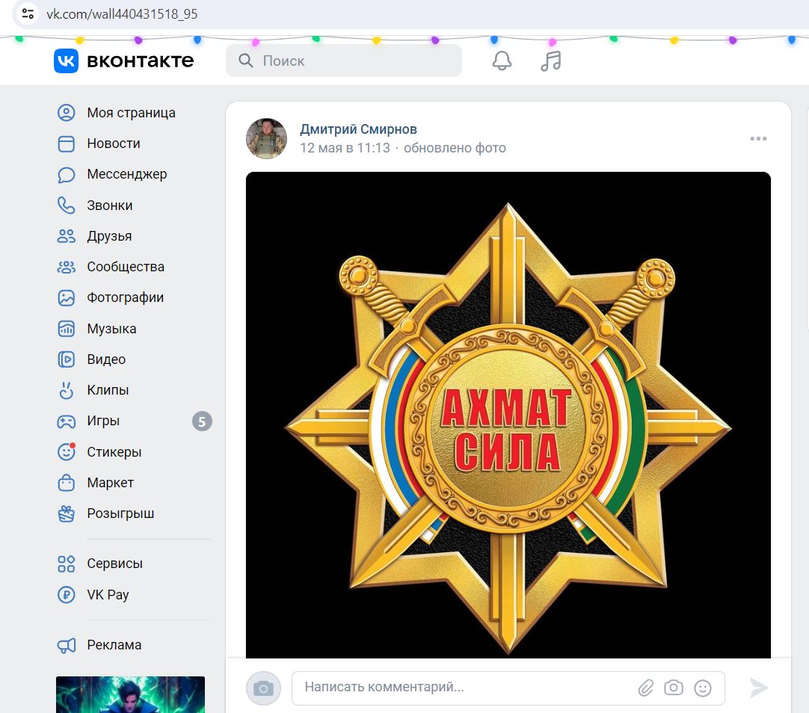Click the Написать комментарий input field

[x=508, y=688]
